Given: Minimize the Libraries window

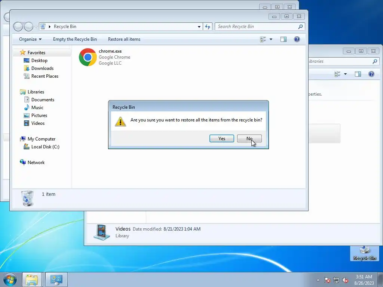Looking at the screenshot, I should (349, 51).
